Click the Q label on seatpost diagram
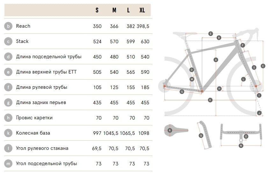The height and width of the screenshot is (175, 268). coord(201,136)
